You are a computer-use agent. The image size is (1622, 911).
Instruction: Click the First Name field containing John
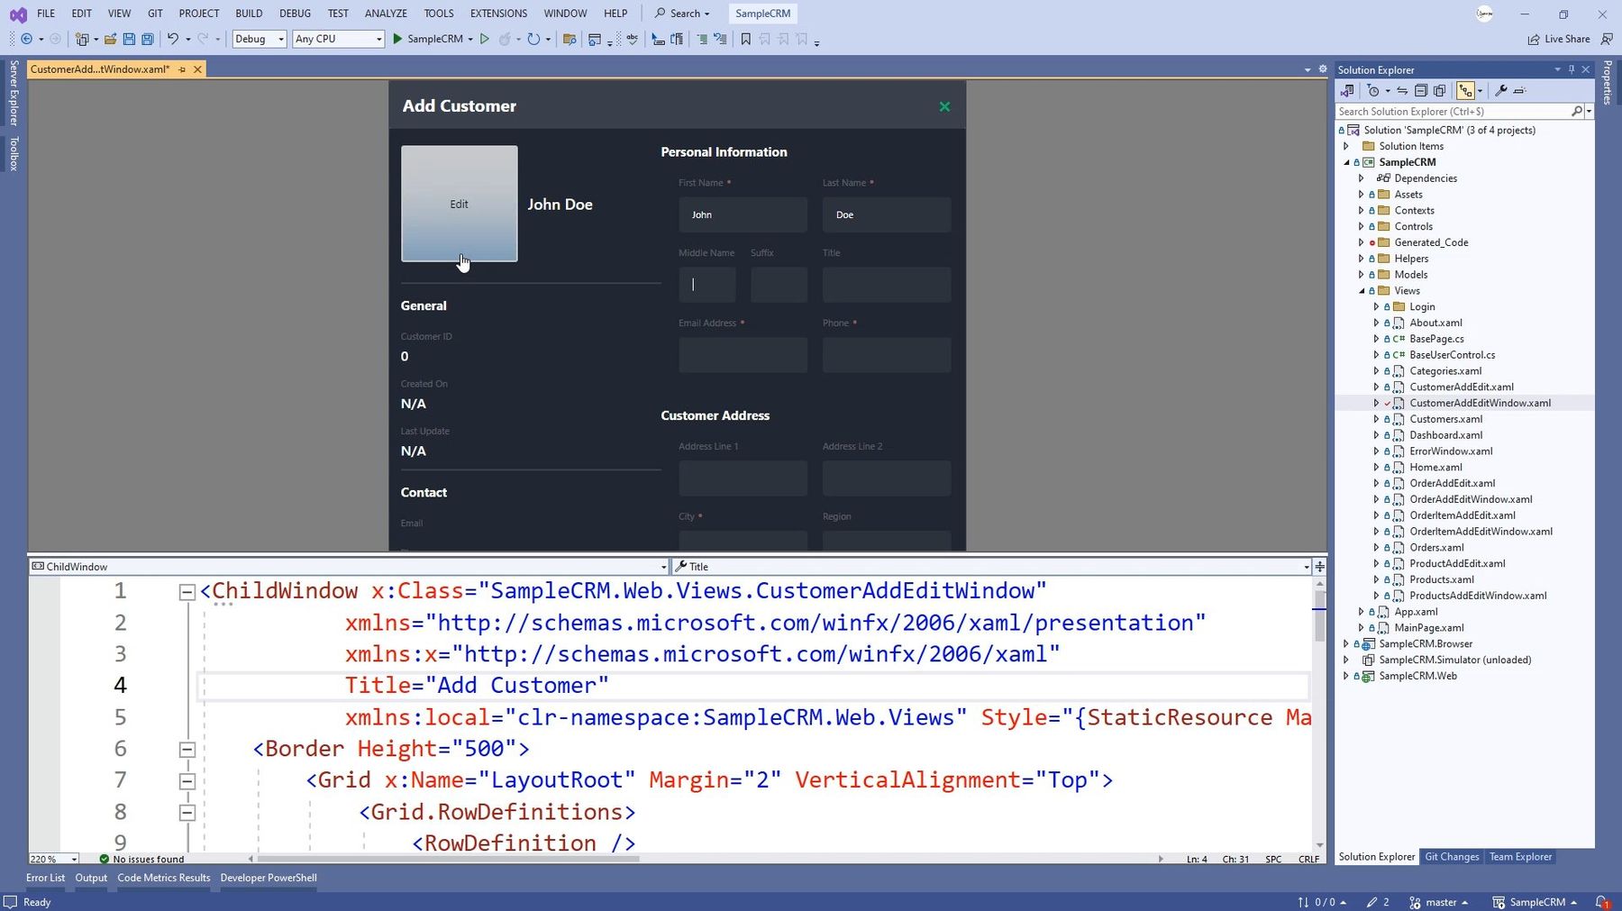tap(743, 214)
